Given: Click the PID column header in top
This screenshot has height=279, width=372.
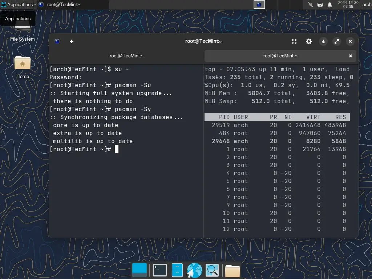Looking at the screenshot, I should click(224, 117).
